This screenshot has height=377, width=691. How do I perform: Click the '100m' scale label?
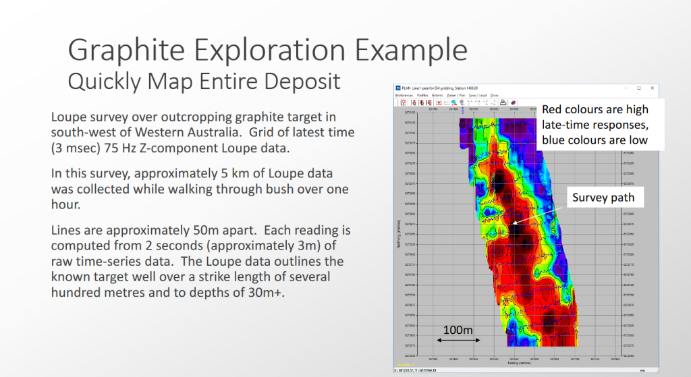point(458,330)
